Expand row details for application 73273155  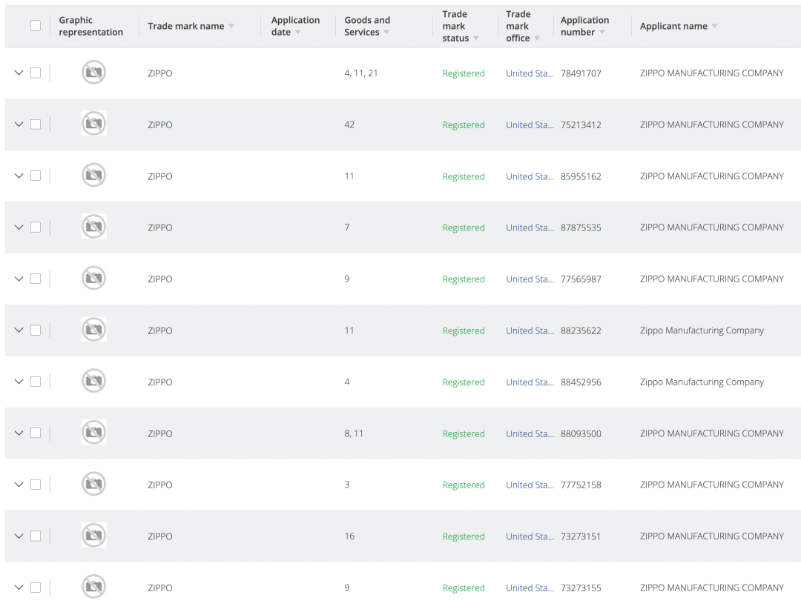(19, 588)
